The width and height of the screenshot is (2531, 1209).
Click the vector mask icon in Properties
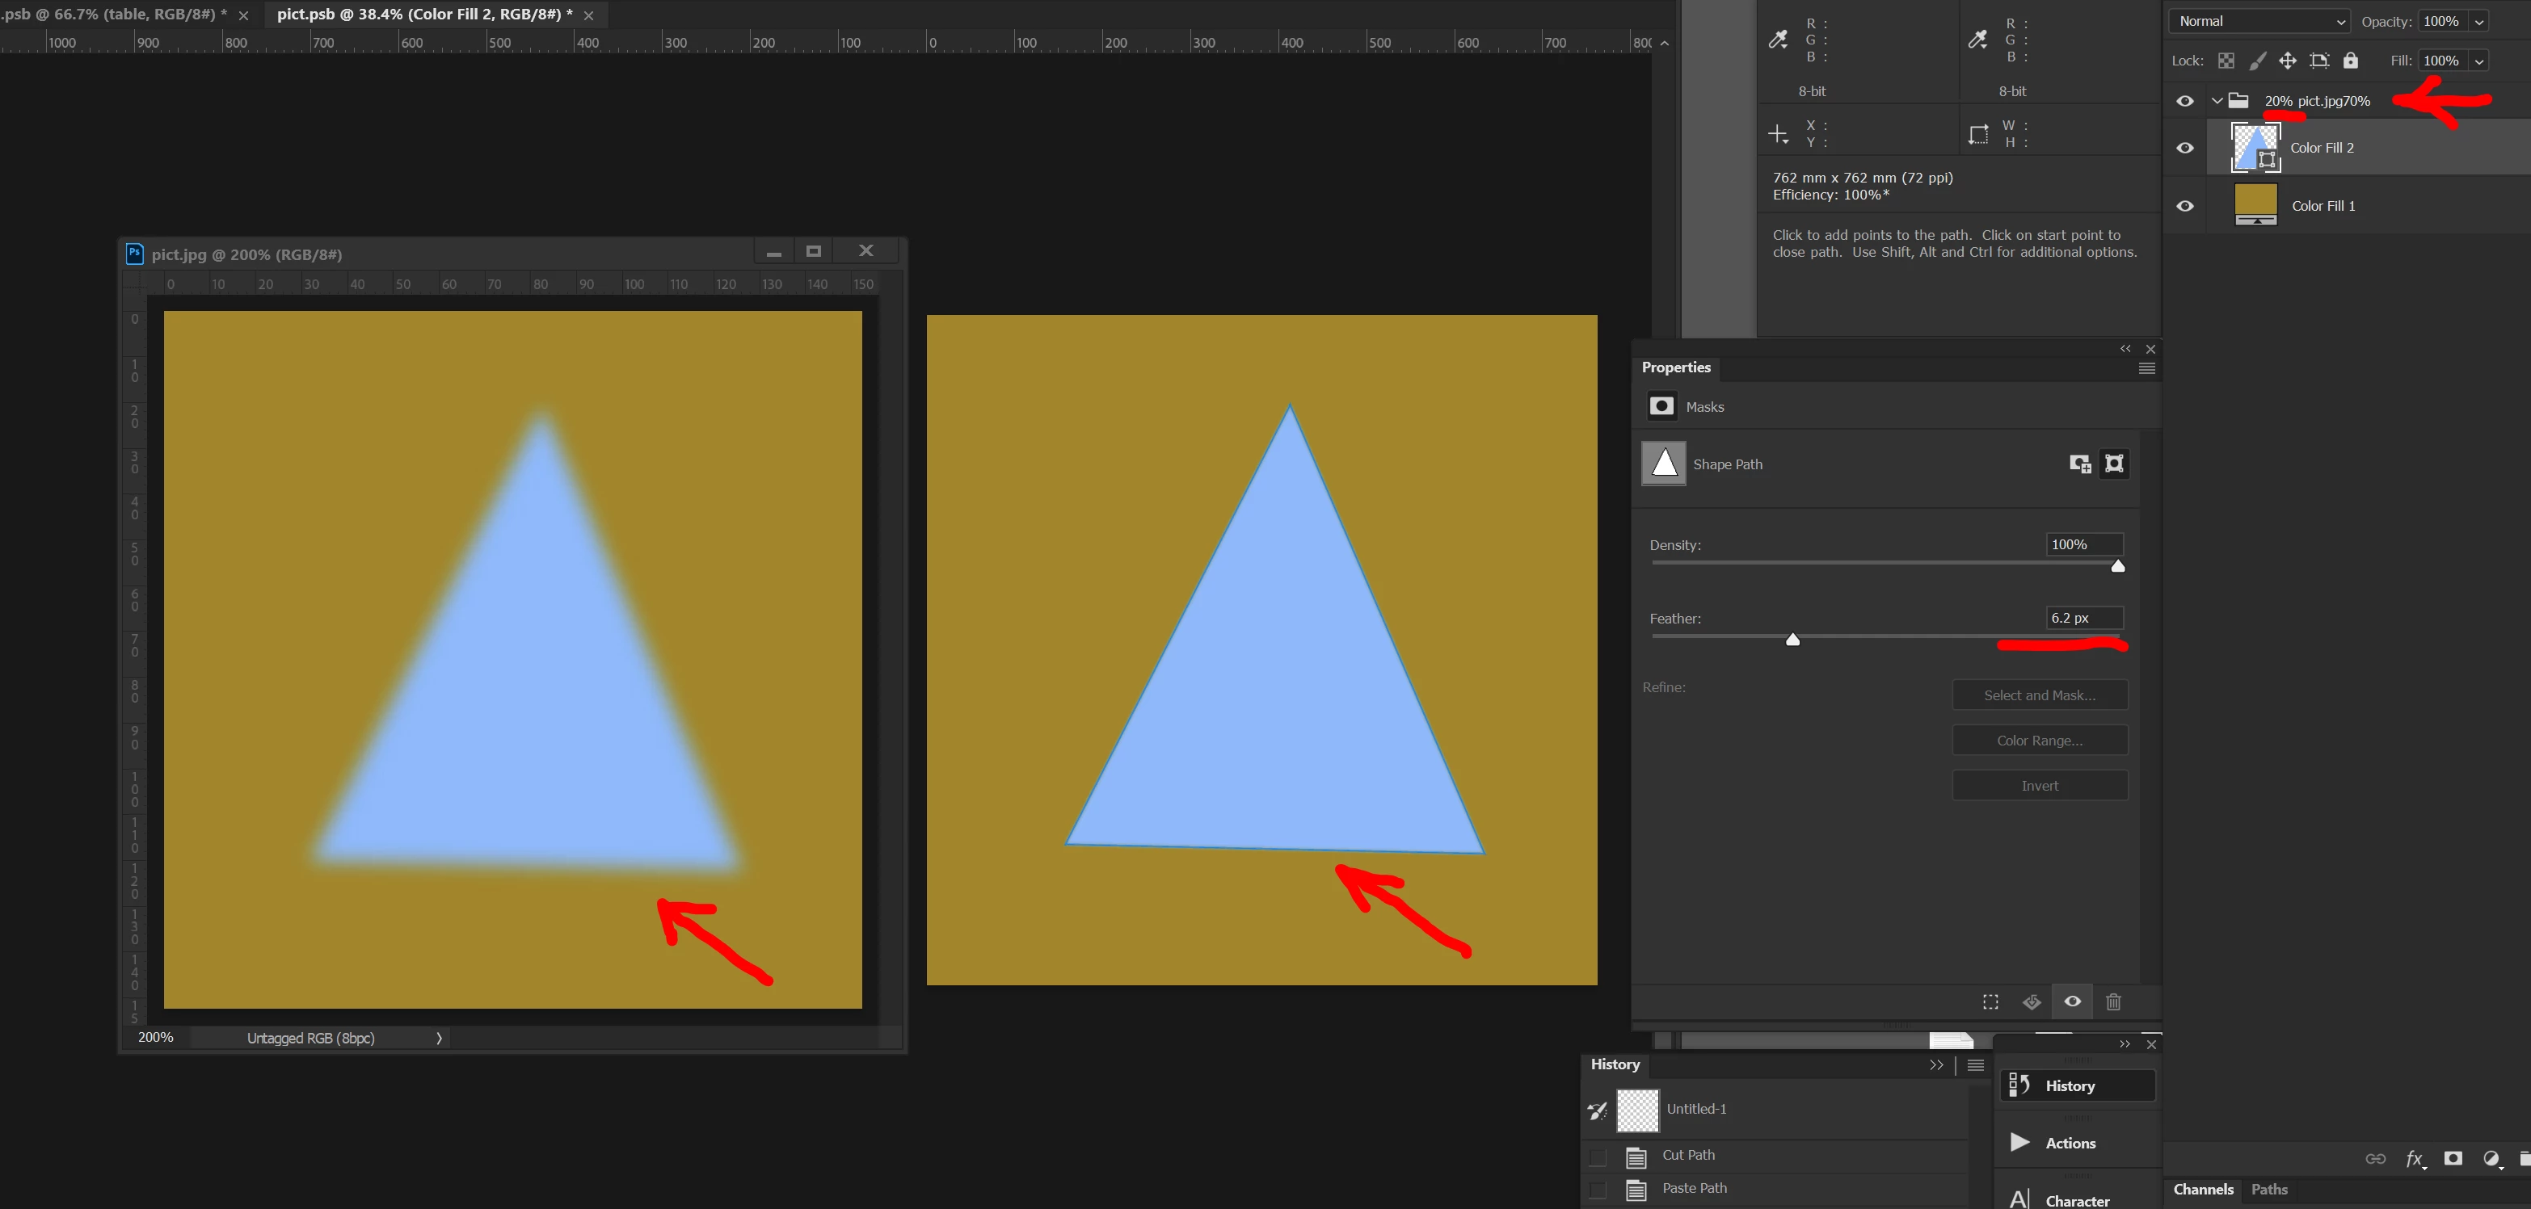point(2114,464)
